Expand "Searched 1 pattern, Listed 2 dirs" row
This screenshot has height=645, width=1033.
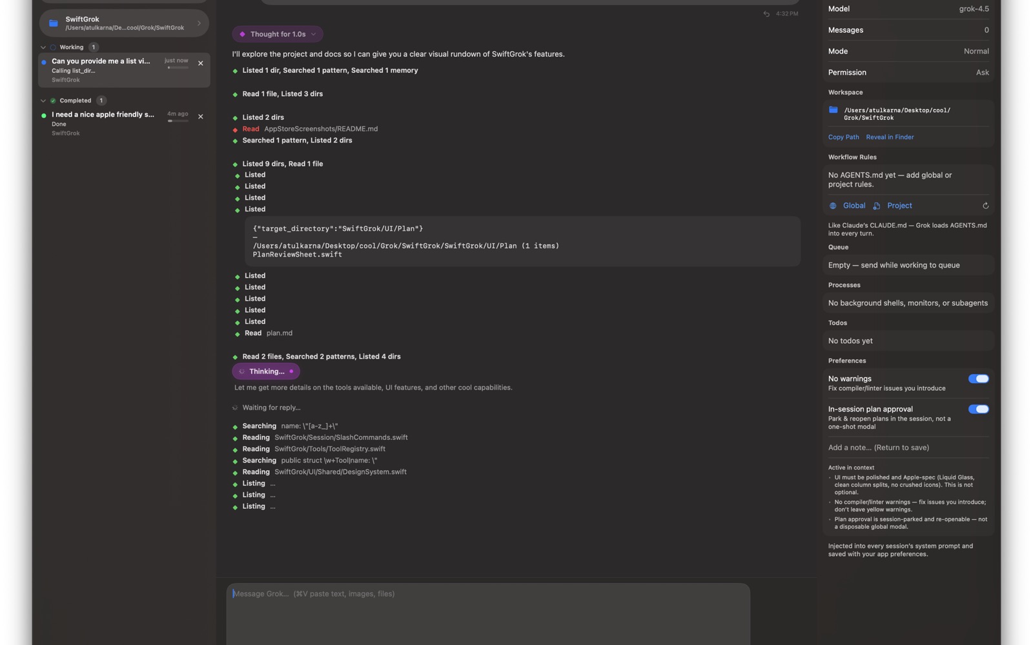[x=297, y=141]
